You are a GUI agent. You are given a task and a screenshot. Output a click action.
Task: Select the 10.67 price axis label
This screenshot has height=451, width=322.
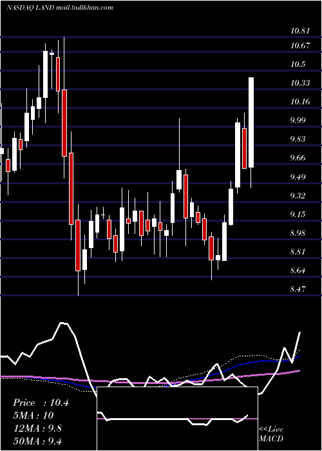pyautogui.click(x=300, y=46)
